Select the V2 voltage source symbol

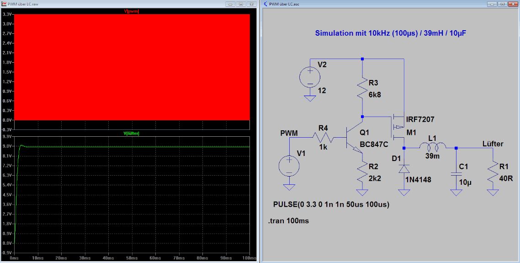[x=310, y=78]
